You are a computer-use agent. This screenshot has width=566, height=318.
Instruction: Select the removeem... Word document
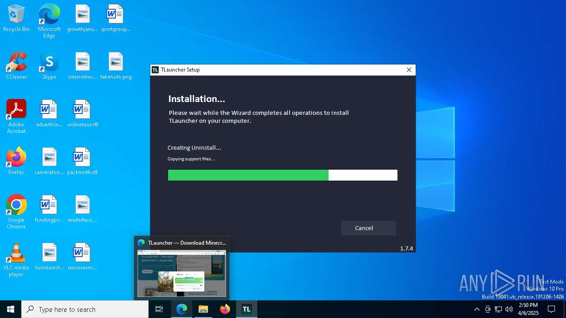point(82,257)
